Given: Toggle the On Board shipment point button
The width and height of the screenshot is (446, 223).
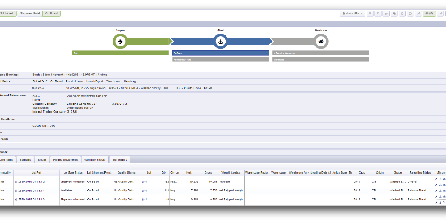Looking at the screenshot, I should (51, 14).
